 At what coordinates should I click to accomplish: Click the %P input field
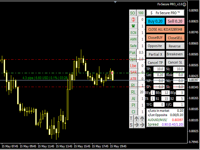coord(159,81)
